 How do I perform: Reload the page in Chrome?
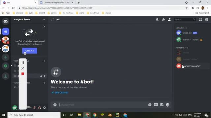point(13,8)
